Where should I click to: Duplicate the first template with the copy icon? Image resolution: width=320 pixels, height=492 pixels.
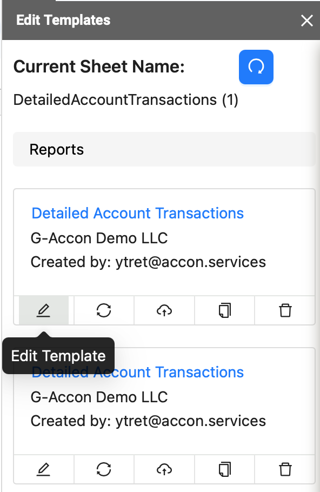click(225, 310)
